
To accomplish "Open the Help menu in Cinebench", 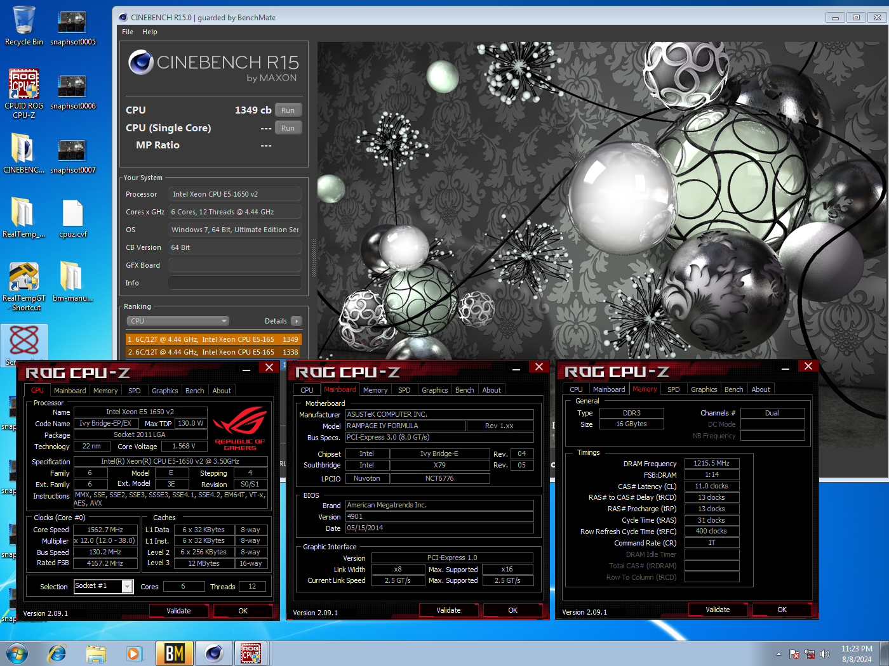I will tap(150, 32).
